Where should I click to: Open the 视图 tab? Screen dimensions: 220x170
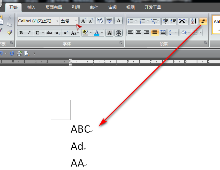tap(131, 7)
